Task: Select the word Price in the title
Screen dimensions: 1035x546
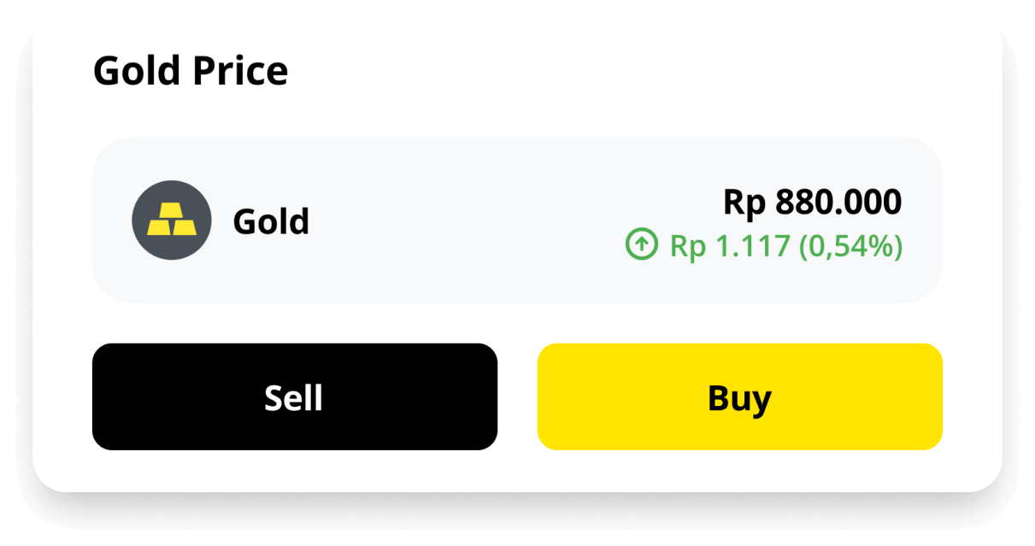Action: pos(239,71)
